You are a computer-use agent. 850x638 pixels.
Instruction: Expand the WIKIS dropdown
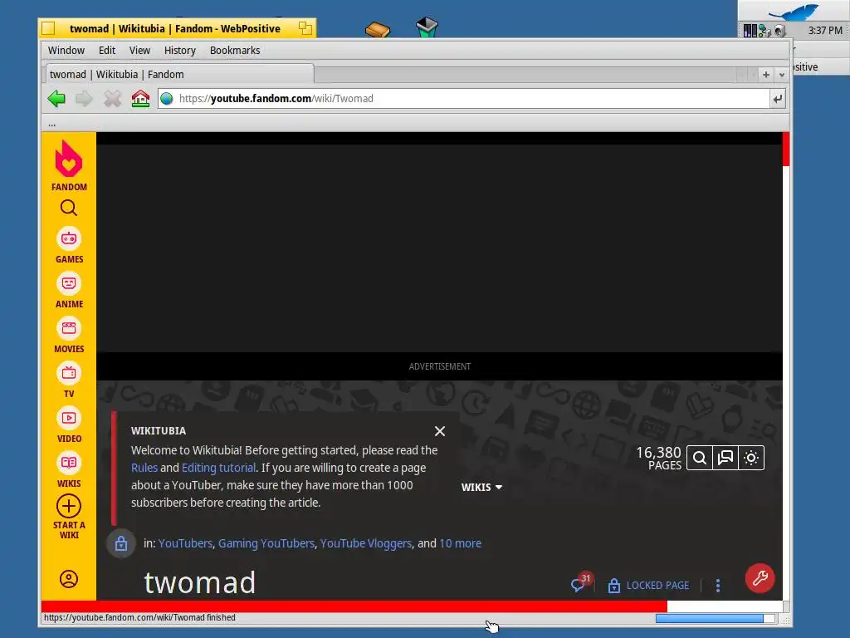(481, 487)
